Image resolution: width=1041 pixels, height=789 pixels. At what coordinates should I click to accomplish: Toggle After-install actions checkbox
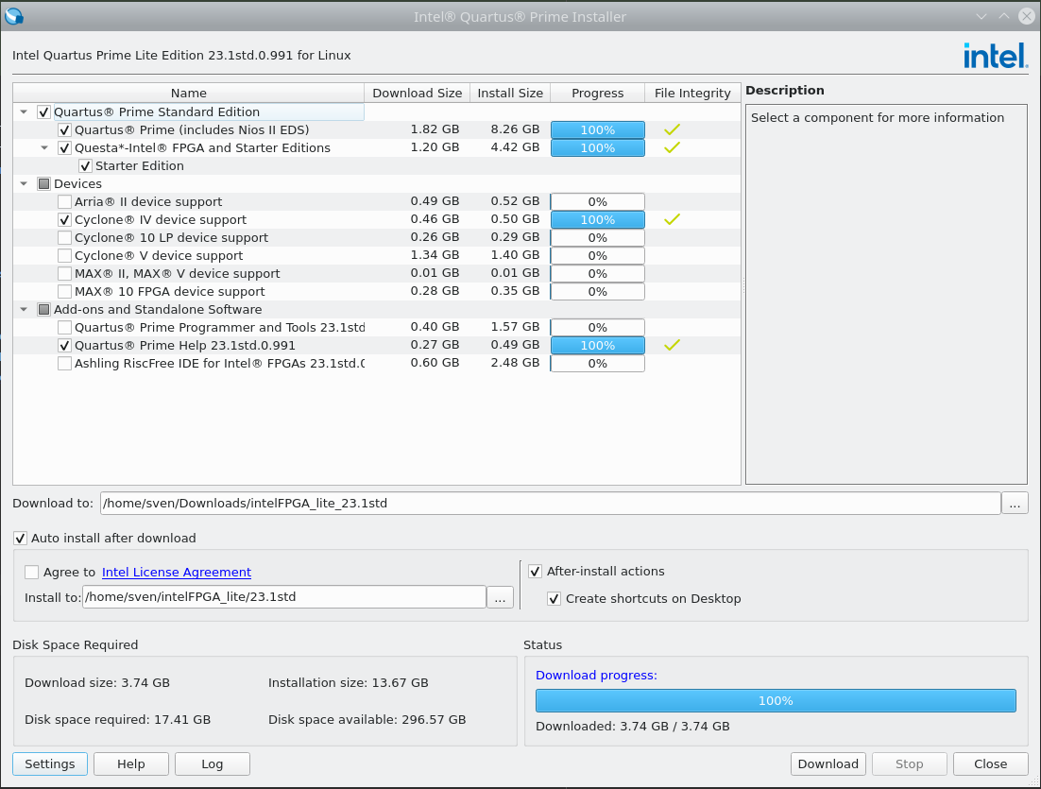535,571
